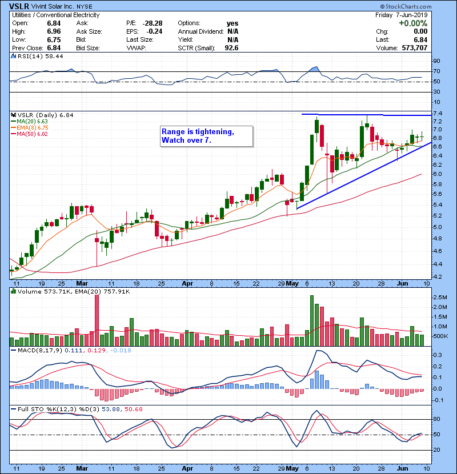457x474 pixels.
Task: Click the Jun label on the price axis
Action: (x=403, y=284)
